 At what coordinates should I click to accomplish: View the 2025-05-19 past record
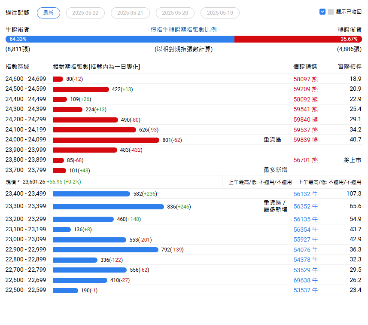(x=220, y=13)
